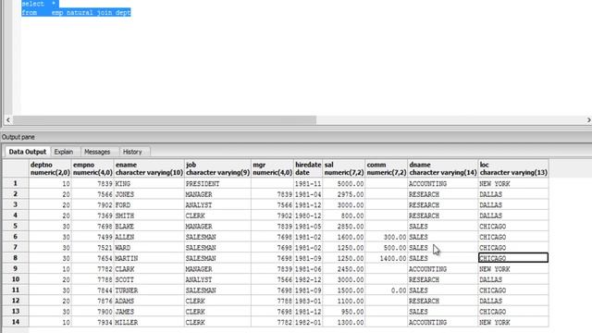The height and width of the screenshot is (333, 592).
Task: Select the deptno column header
Action: [x=50, y=168]
